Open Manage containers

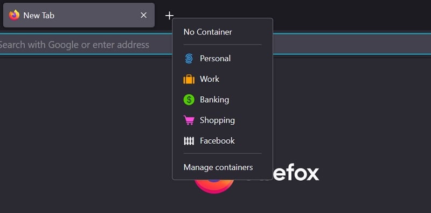223,167
